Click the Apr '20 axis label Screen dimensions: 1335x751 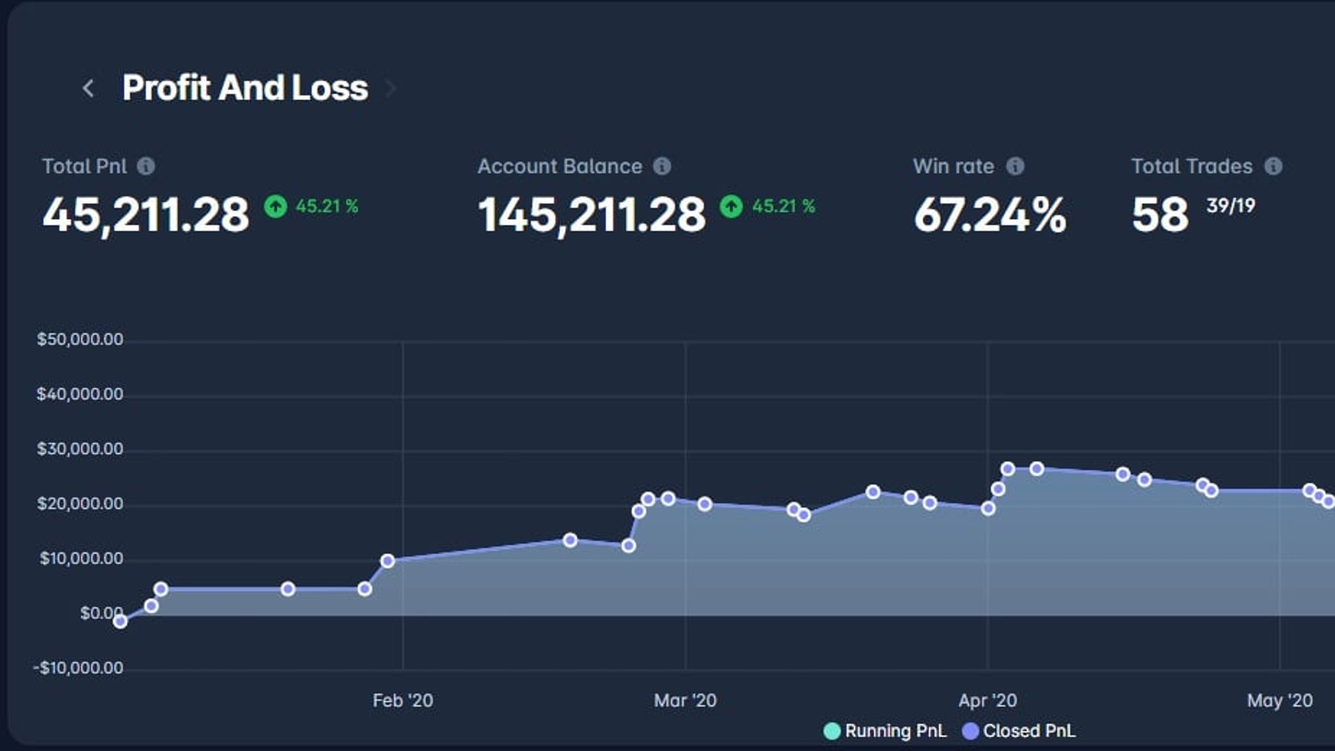click(x=988, y=700)
